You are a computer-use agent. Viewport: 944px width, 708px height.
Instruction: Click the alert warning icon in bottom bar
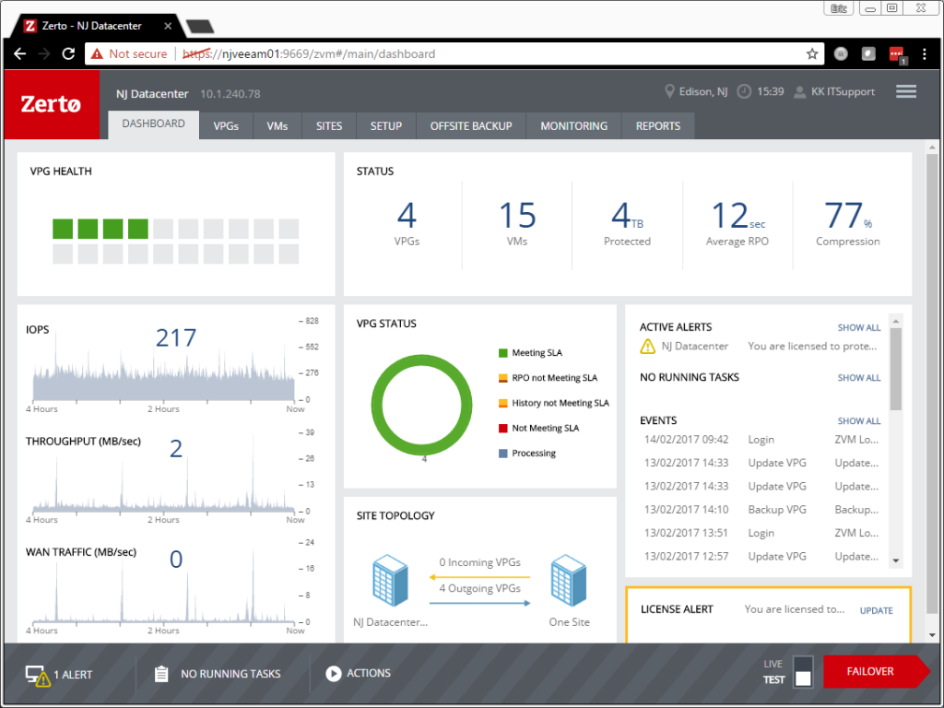[x=38, y=674]
